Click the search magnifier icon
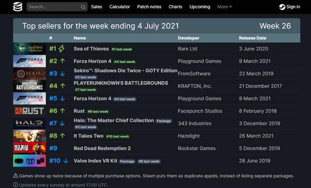 coord(83,7)
